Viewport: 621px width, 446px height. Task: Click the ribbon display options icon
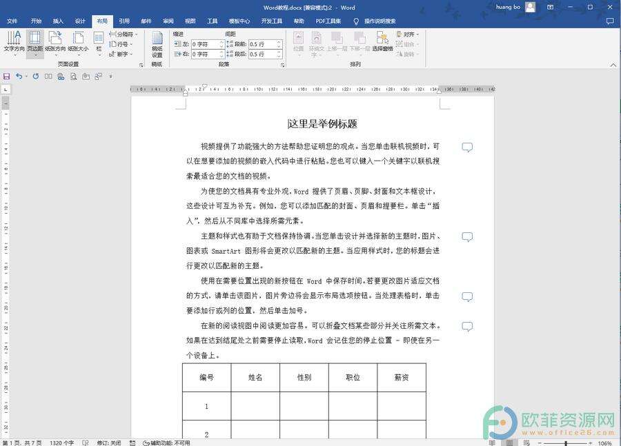coord(551,7)
